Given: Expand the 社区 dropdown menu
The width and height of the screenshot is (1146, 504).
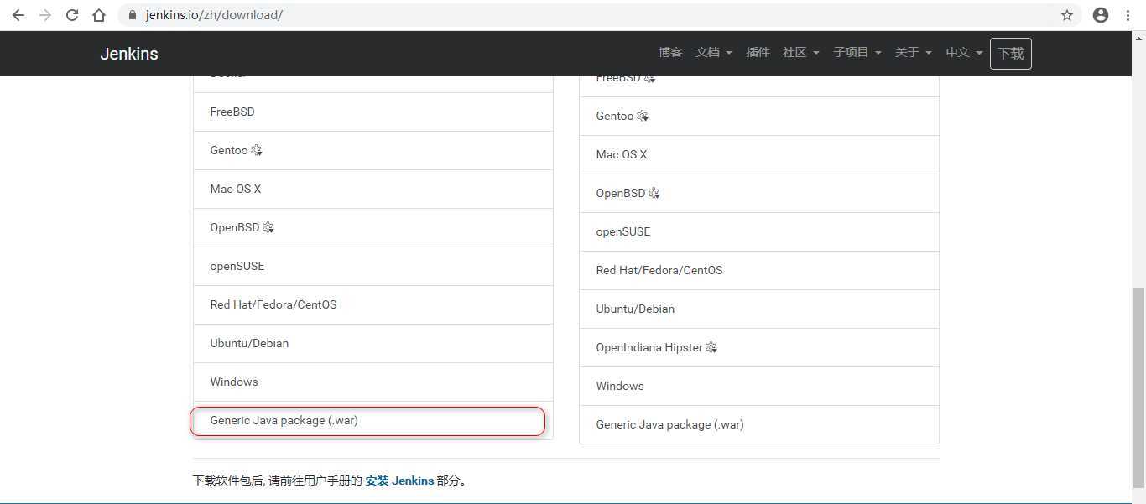Looking at the screenshot, I should click(801, 52).
